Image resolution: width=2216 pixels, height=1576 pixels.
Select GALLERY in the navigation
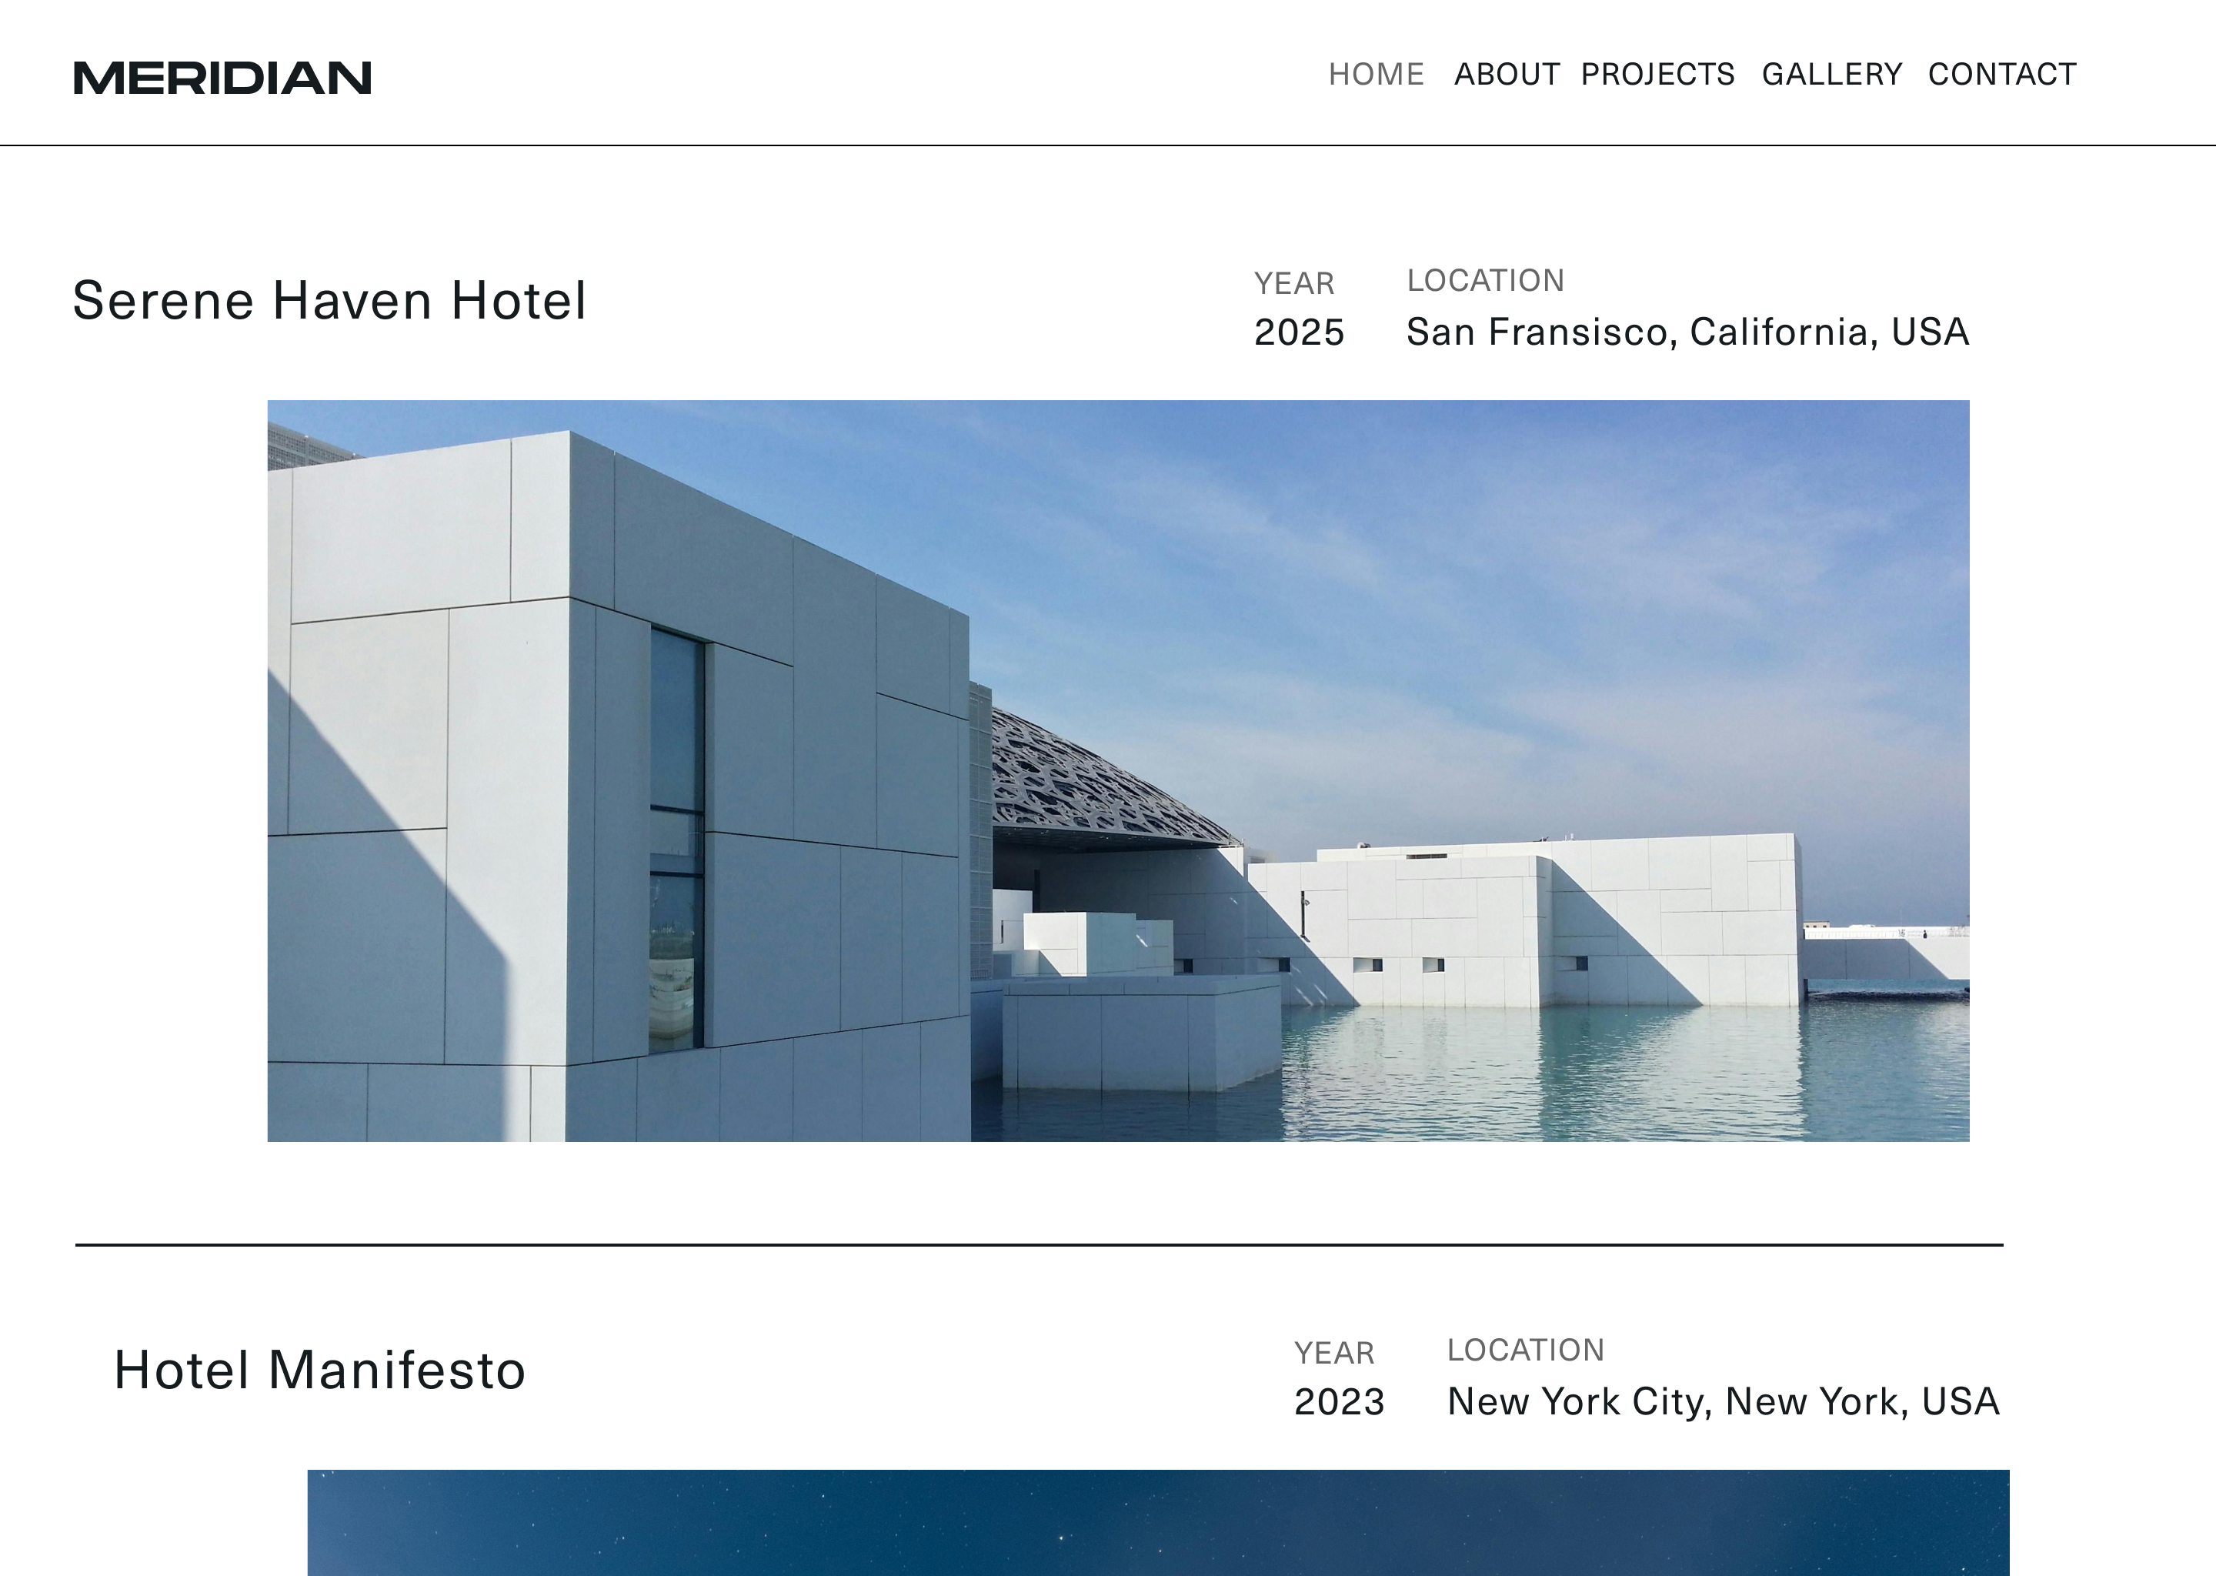click(1832, 75)
